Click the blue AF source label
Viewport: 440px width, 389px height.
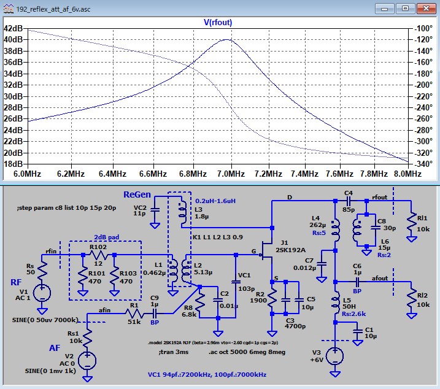(x=55, y=348)
